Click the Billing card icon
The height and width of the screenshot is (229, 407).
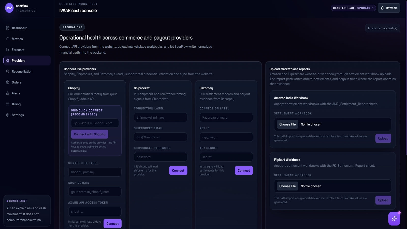(x=8, y=104)
